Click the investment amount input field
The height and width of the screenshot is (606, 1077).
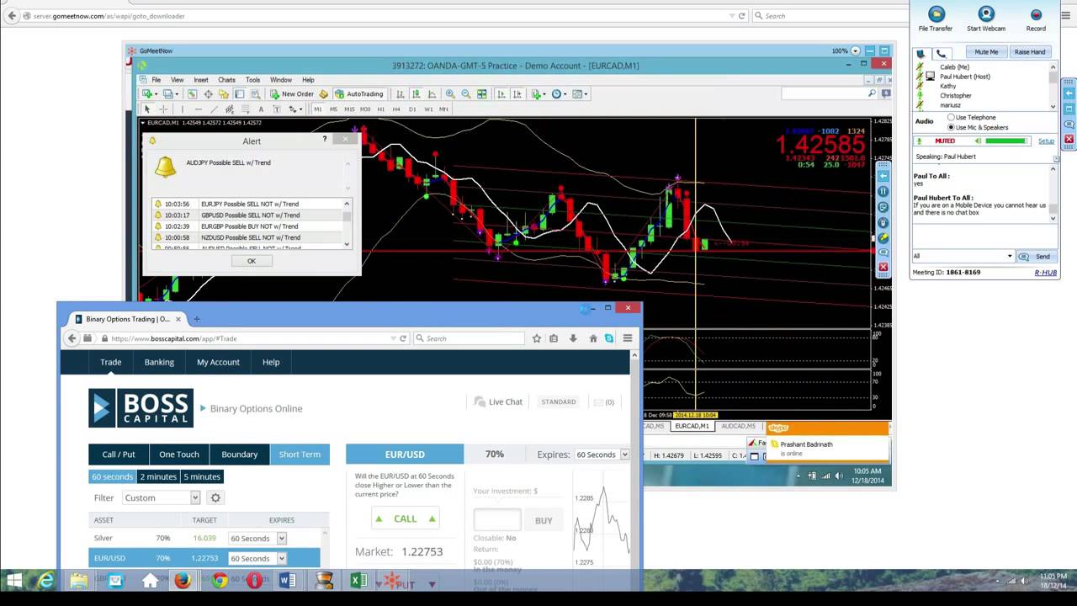pyautogui.click(x=497, y=519)
